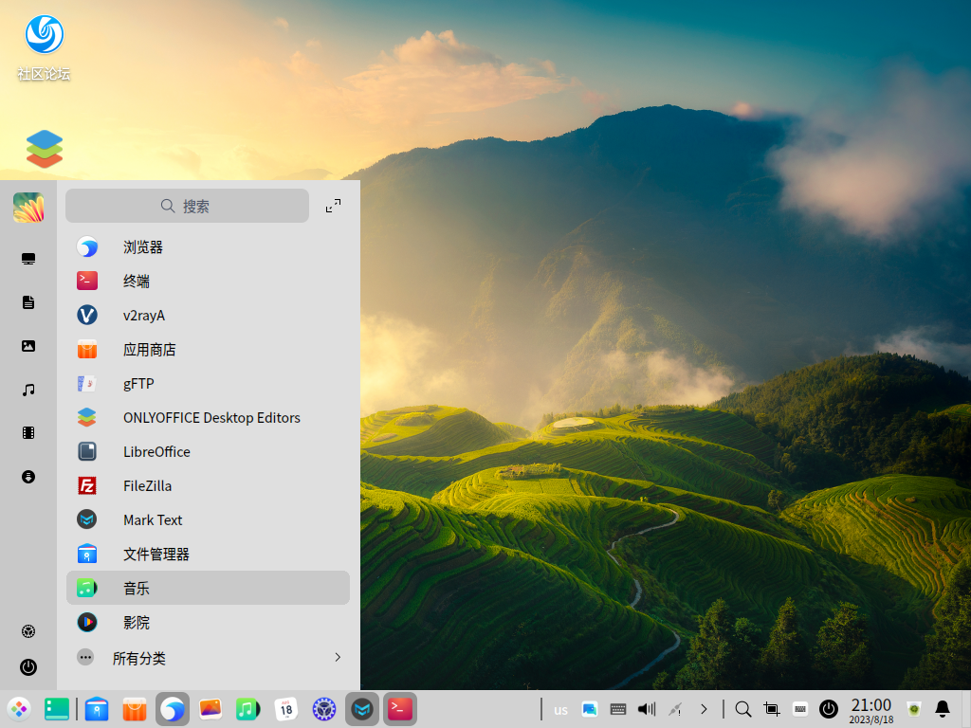The image size is (971, 728).
Task: Launch gFTP from the launcher list
Action: coord(208,383)
